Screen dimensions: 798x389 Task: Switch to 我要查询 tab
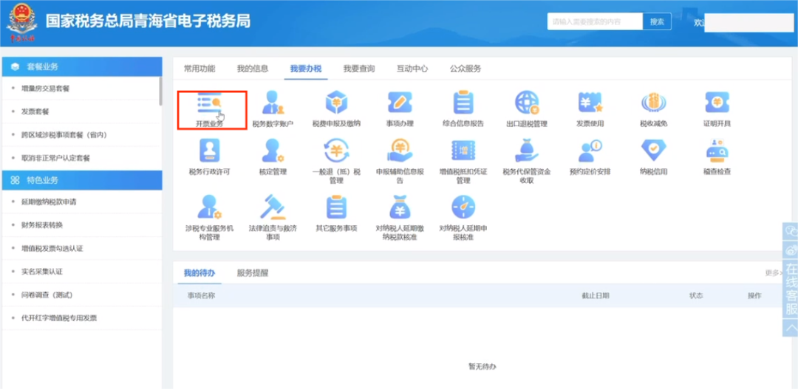[359, 69]
